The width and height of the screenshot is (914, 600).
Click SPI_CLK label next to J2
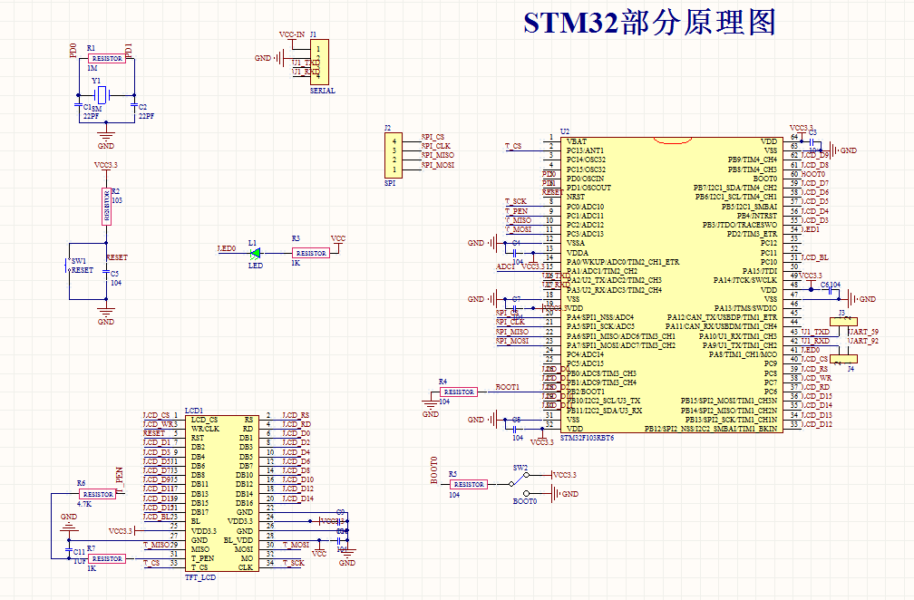pyautogui.click(x=436, y=146)
